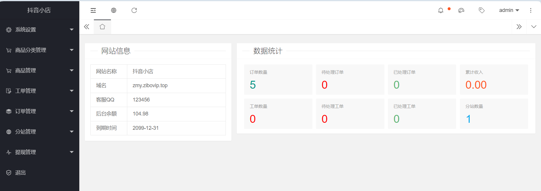The height and width of the screenshot is (191, 541).
Task: Click the 分站数量 value 1
Action: (468, 119)
